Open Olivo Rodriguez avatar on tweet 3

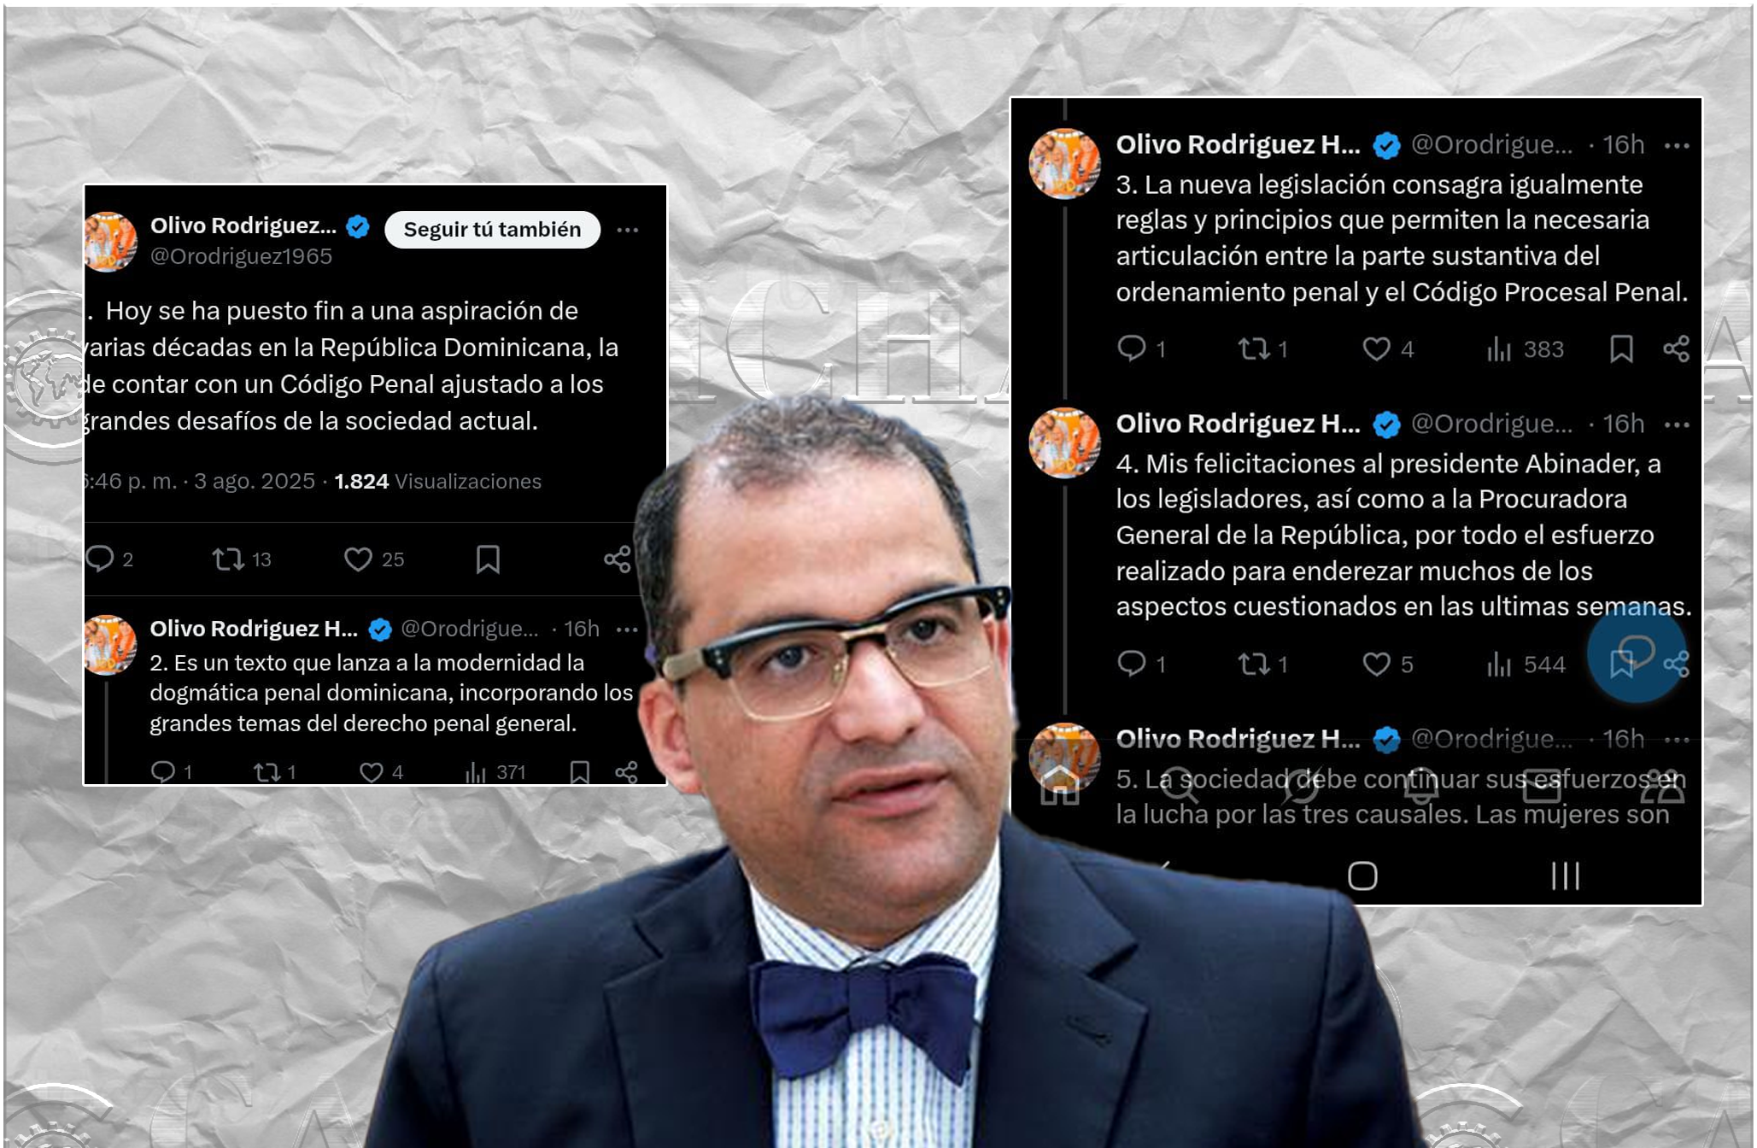coord(1064,163)
